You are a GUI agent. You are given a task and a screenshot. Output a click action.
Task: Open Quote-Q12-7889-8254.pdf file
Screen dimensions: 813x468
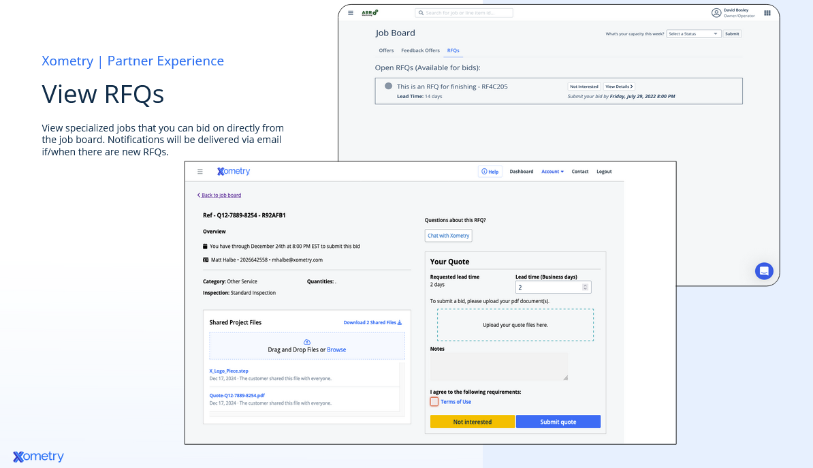[237, 395]
